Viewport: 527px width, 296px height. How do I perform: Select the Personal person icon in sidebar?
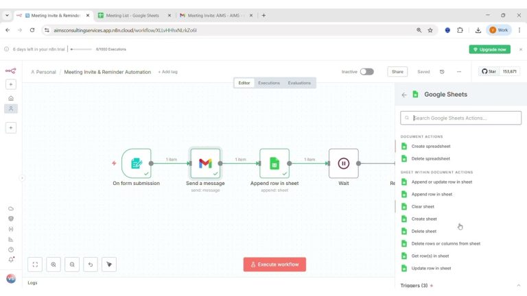11,108
